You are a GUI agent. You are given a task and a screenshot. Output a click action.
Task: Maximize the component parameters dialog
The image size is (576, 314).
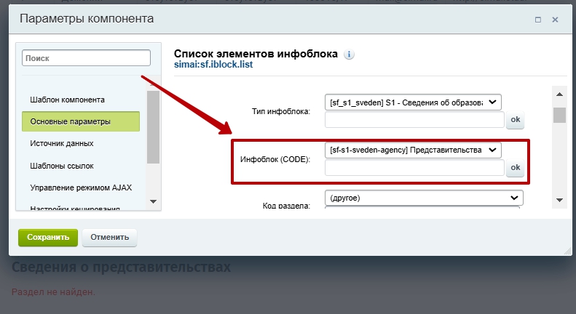[x=538, y=19]
